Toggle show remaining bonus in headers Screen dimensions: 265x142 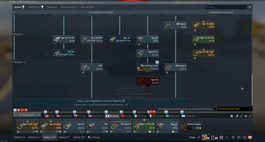pyautogui.click(x=127, y=105)
